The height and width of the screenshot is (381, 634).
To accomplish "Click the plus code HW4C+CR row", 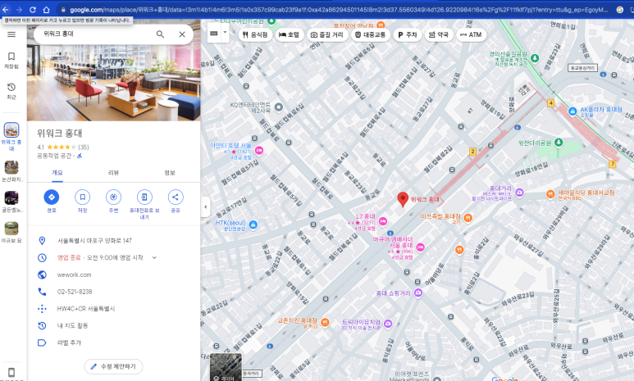I will [114, 309].
